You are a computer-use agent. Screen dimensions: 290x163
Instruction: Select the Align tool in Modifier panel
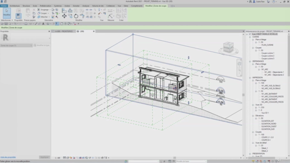coord(64,10)
